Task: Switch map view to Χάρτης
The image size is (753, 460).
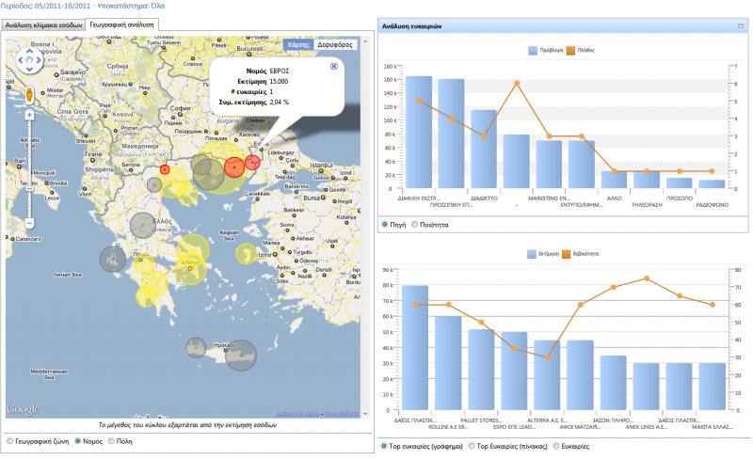Action: (298, 44)
